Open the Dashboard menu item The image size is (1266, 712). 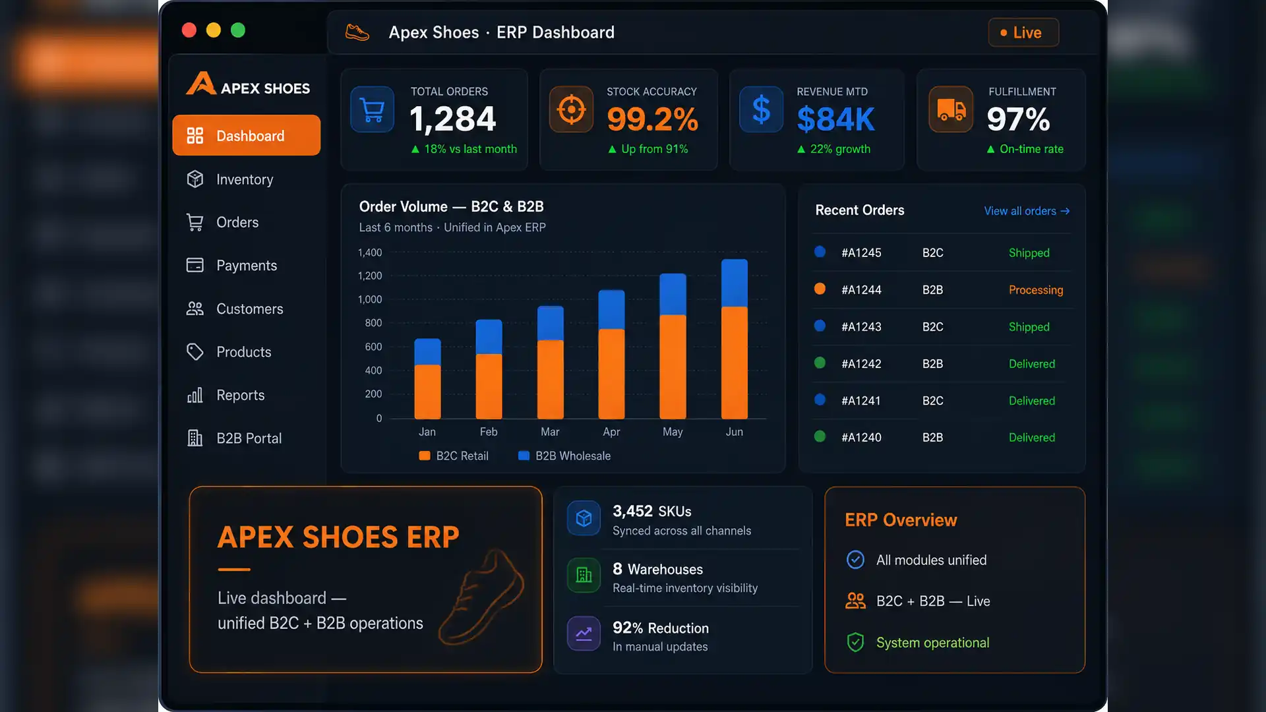(247, 136)
